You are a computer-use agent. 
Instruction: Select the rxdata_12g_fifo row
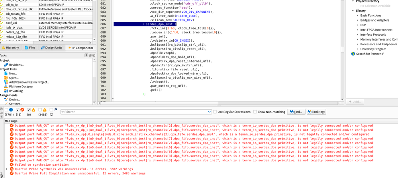coord(46,37)
